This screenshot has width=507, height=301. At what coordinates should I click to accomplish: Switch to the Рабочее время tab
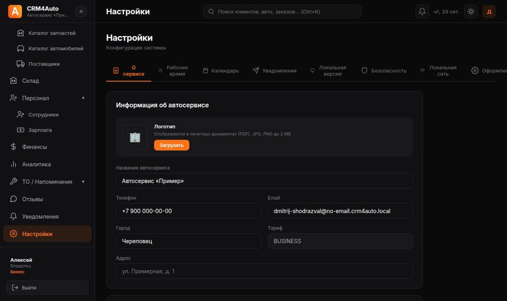pos(173,71)
